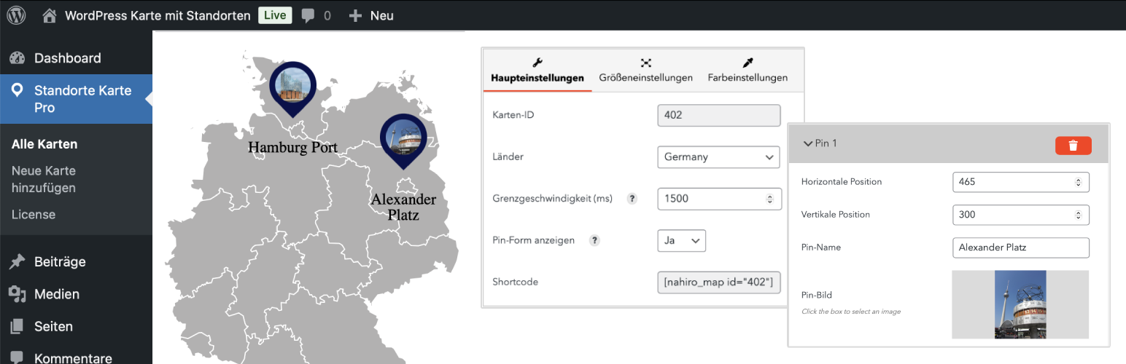The image size is (1126, 364).
Task: Click the Karten-ID field showing 402
Action: point(718,115)
